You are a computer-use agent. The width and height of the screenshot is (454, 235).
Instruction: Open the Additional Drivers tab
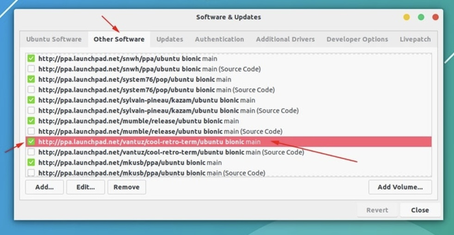285,39
